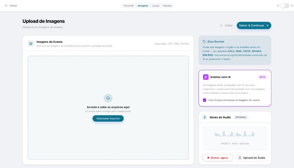The height and width of the screenshot is (168, 294).
Task: Open the Laudo step in breadcrumb
Action: [x=156, y=6]
